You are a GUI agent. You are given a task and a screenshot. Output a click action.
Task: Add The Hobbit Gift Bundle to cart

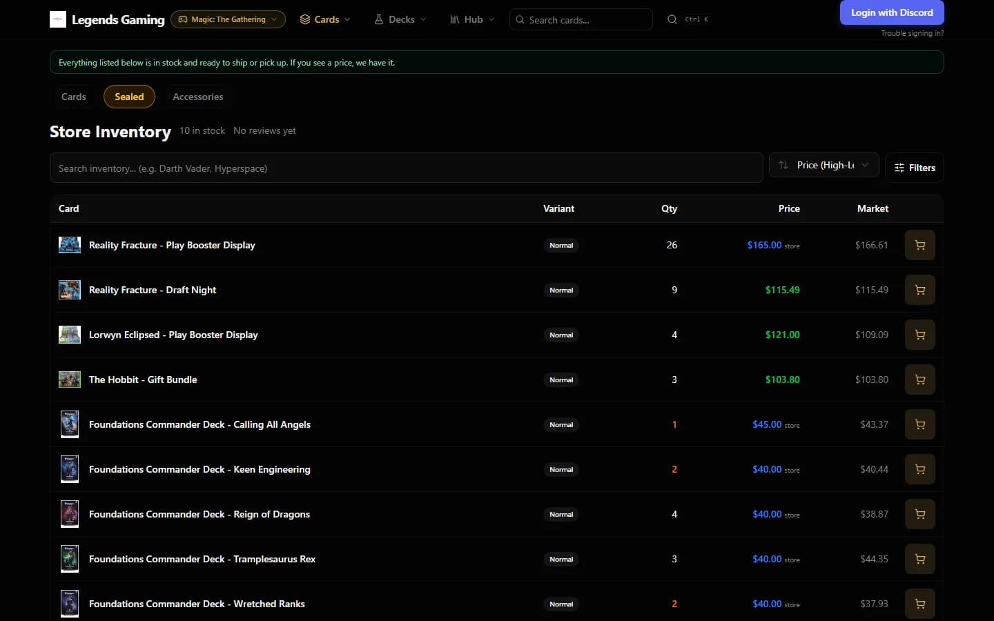pos(920,379)
